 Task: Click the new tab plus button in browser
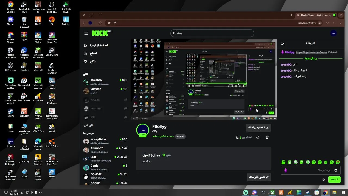click(x=291, y=15)
